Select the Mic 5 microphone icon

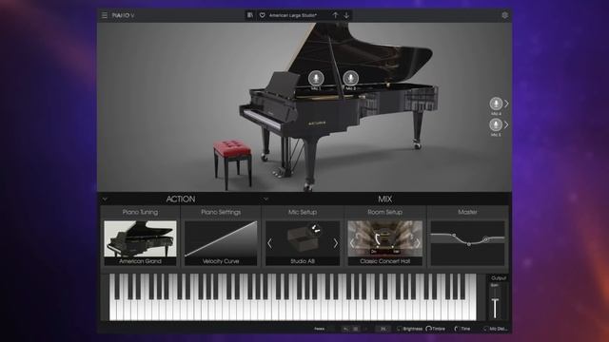click(x=496, y=124)
